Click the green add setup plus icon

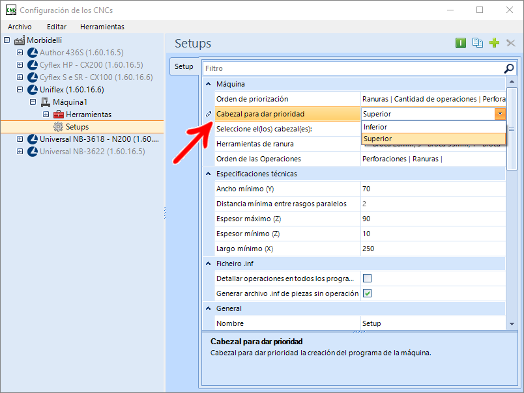tap(494, 43)
